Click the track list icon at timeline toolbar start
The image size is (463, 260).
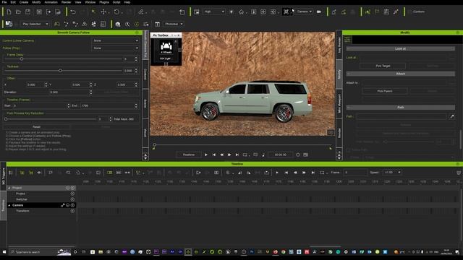pos(11,173)
